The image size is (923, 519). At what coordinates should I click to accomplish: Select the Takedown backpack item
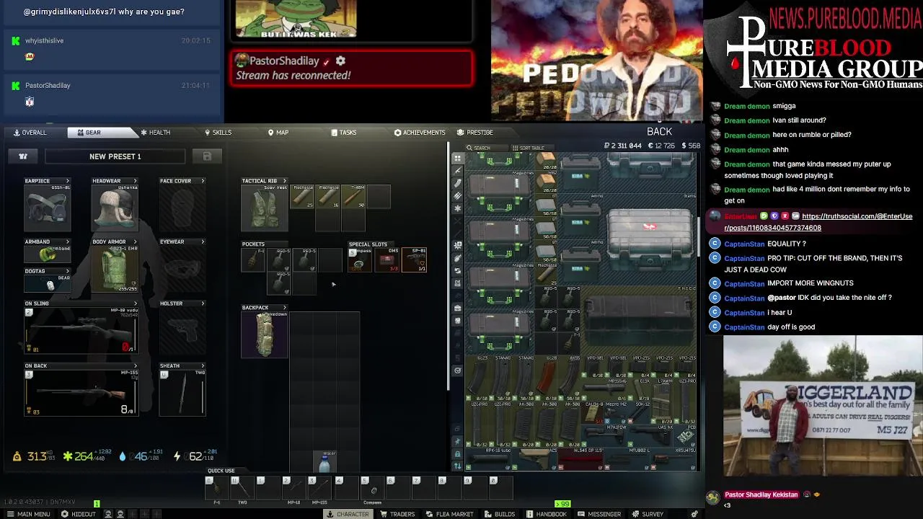[x=265, y=335]
